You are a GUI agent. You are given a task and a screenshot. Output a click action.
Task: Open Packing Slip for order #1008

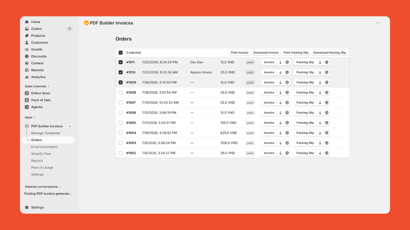pos(305,93)
